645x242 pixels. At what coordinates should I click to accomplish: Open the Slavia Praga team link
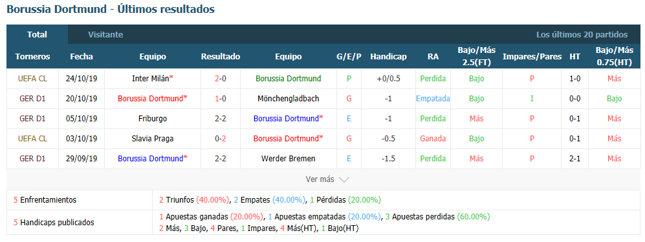coord(153,139)
